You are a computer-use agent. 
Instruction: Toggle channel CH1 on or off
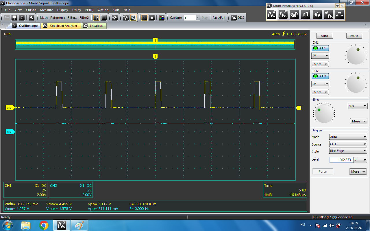320,48
